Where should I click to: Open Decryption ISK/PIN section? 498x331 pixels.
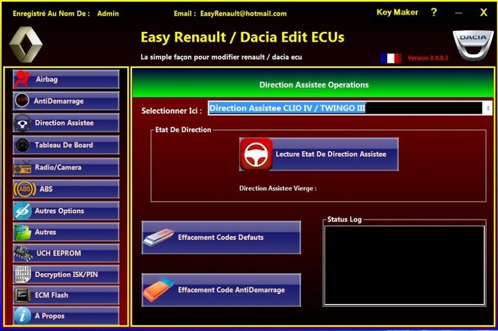(66, 274)
